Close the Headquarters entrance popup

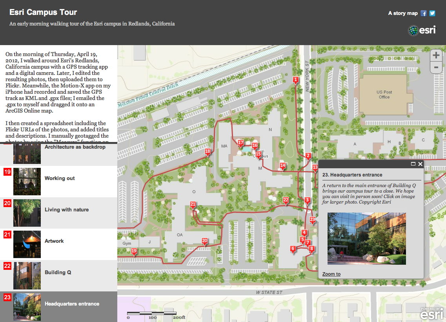(x=421, y=164)
